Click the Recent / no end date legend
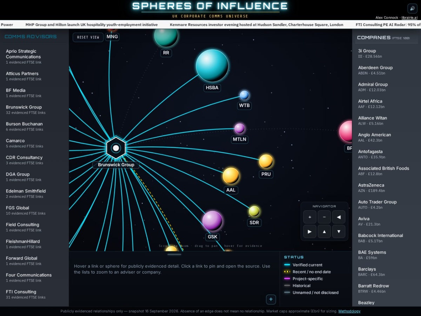421x316 pixels. [x=307, y=272]
